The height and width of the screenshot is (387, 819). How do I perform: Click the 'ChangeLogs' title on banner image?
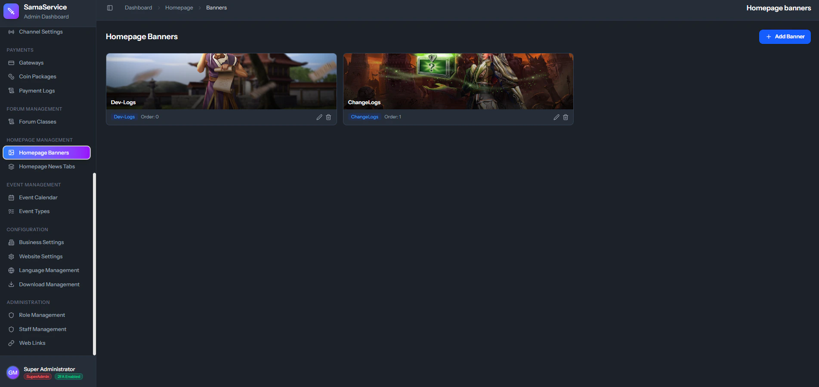tap(364, 102)
